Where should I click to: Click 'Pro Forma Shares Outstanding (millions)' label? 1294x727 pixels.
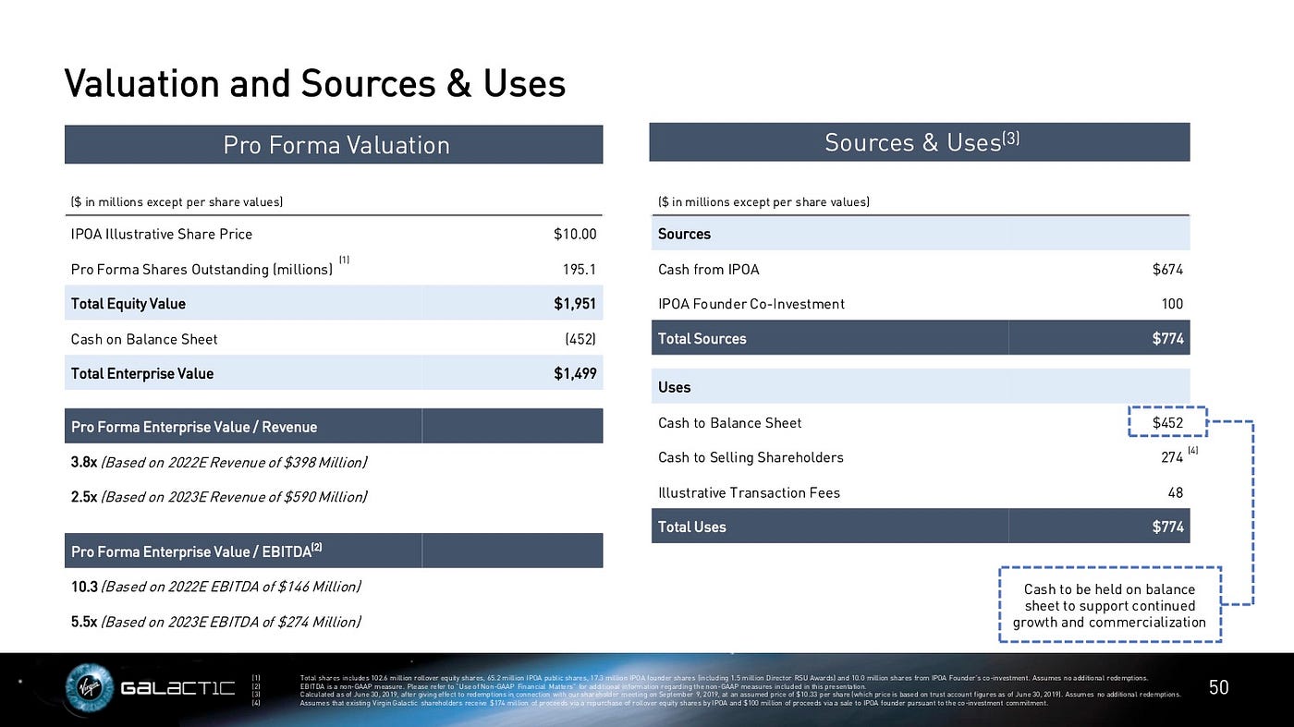[201, 270]
